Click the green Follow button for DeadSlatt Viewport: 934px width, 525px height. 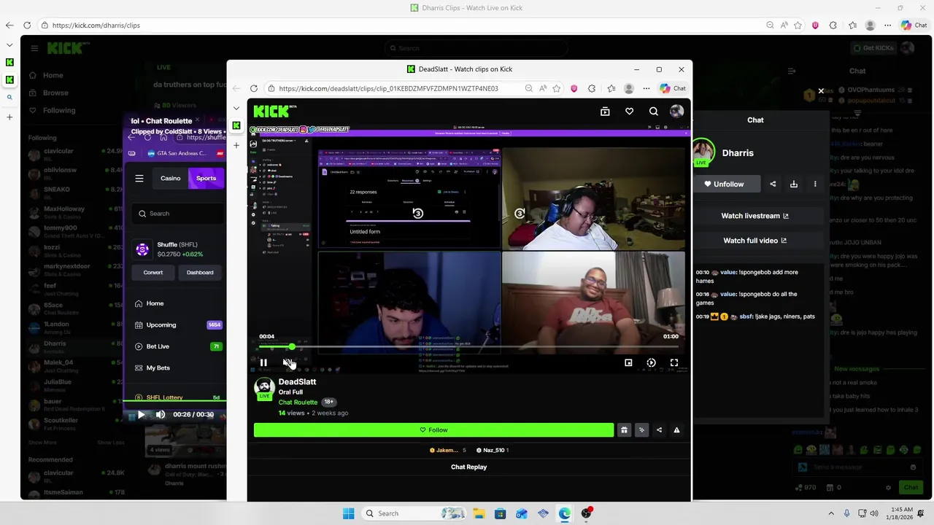click(433, 430)
